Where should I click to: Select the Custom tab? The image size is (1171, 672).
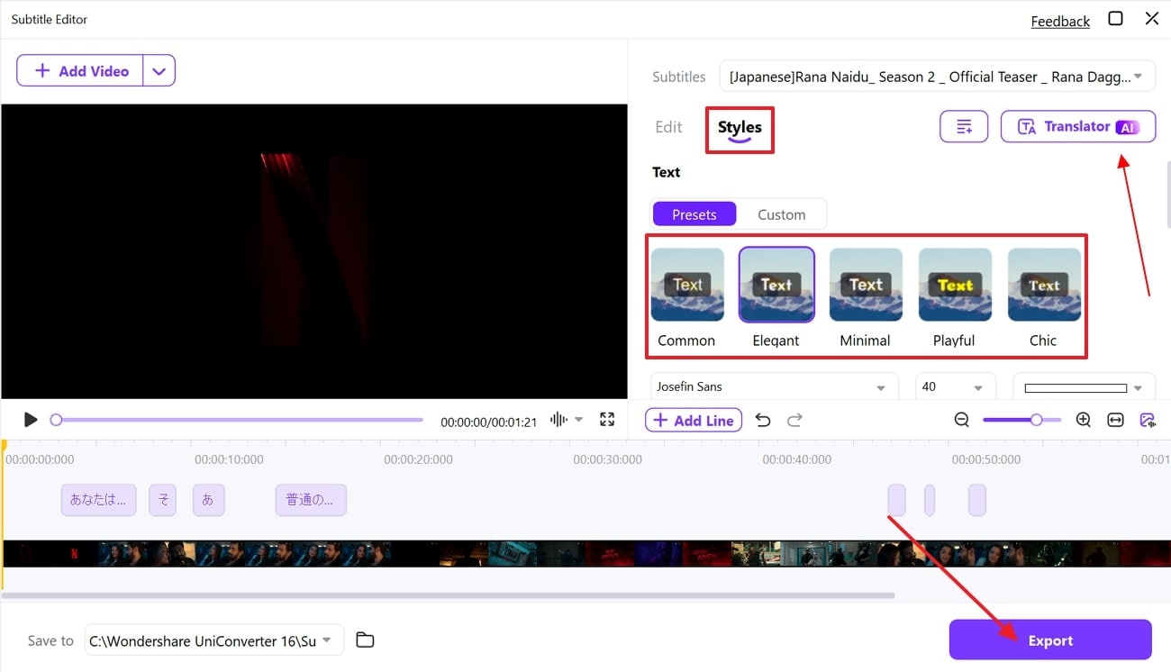(781, 214)
